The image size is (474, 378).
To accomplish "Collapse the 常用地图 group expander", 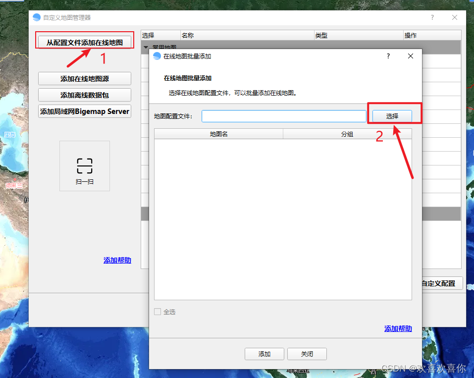I will (x=146, y=47).
